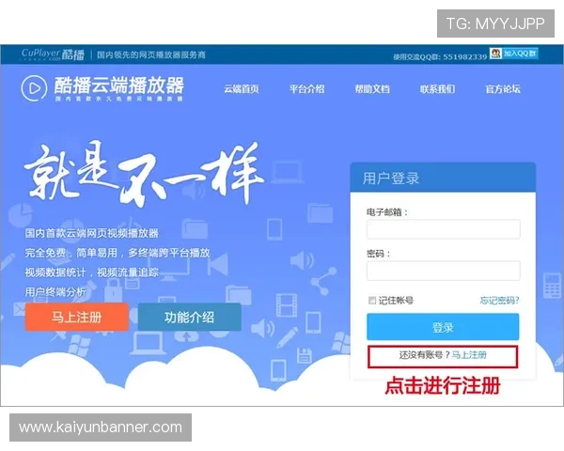Click the 酷播云端播放器 play-circle logo
Image resolution: width=564 pixels, height=451 pixels.
click(34, 88)
